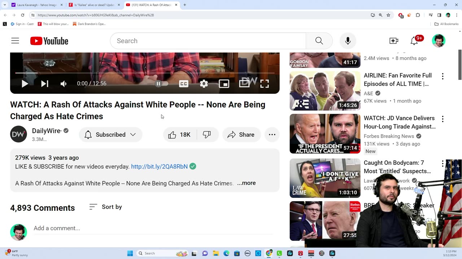Open the bit.ly subscribe link
This screenshot has width=462, height=259.
159,167
